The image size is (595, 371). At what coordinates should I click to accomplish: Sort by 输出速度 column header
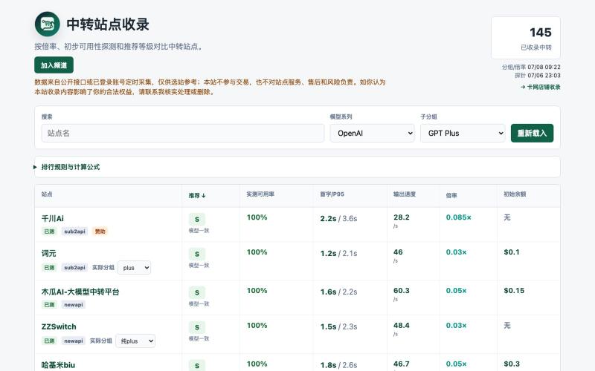tap(405, 194)
